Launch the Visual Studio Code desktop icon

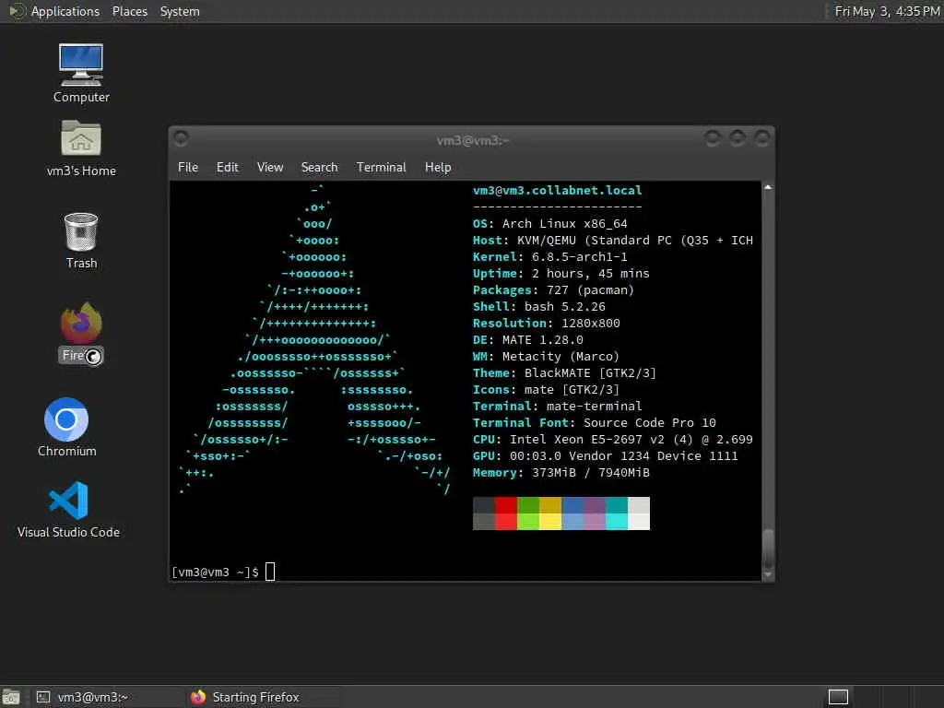[68, 509]
